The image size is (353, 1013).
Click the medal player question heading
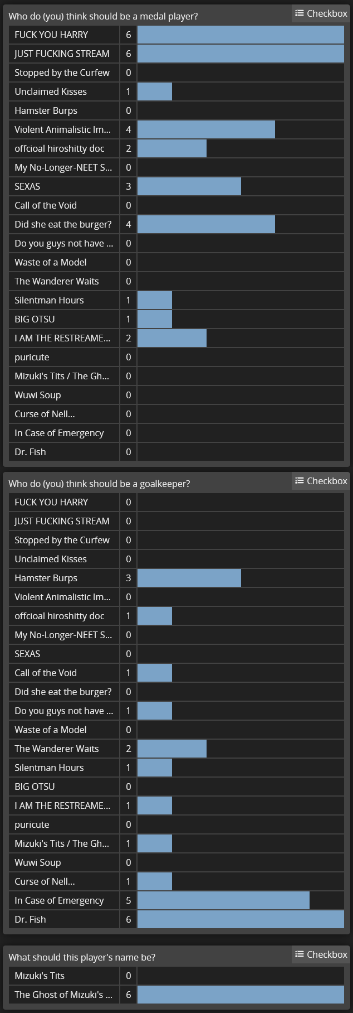(x=103, y=16)
